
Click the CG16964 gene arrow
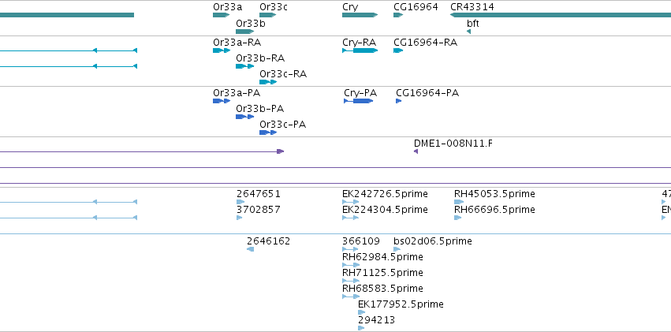pos(398,15)
